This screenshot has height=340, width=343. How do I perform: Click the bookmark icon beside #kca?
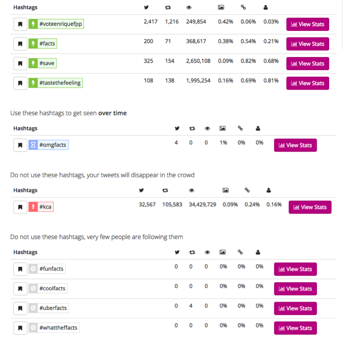20,207
